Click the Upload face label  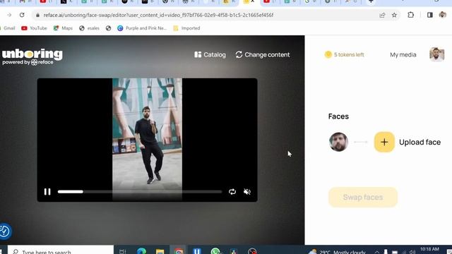point(420,142)
